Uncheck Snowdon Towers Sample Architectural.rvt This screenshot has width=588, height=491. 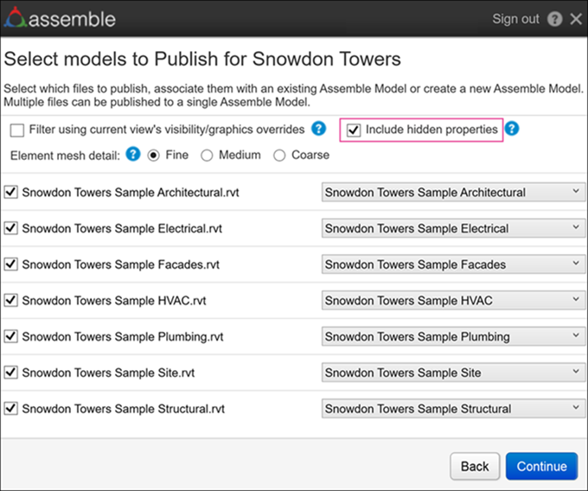(11, 193)
